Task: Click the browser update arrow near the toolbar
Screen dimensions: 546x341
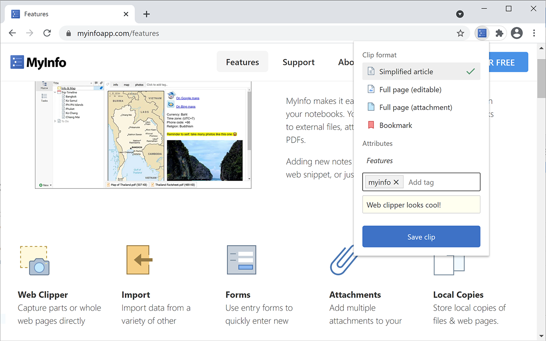Action: click(460, 14)
